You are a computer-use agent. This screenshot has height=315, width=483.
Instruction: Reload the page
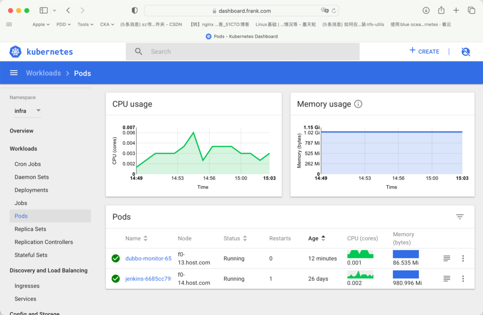(x=334, y=11)
